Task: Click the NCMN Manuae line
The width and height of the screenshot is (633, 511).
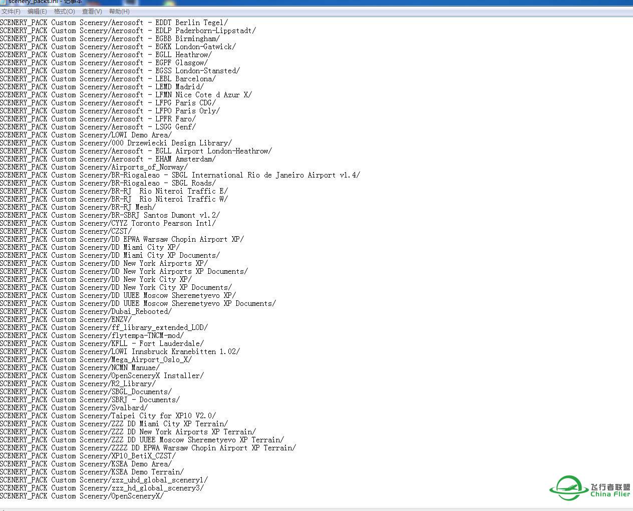Action: point(80,368)
